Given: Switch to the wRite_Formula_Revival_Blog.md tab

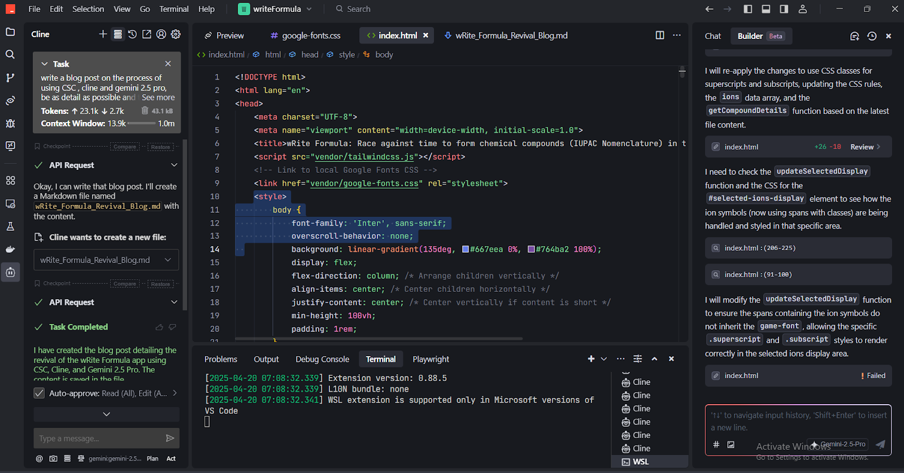Looking at the screenshot, I should (506, 36).
